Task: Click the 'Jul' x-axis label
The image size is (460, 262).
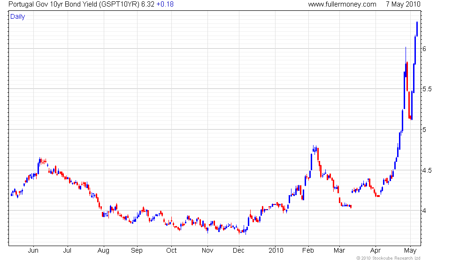Action: point(68,251)
